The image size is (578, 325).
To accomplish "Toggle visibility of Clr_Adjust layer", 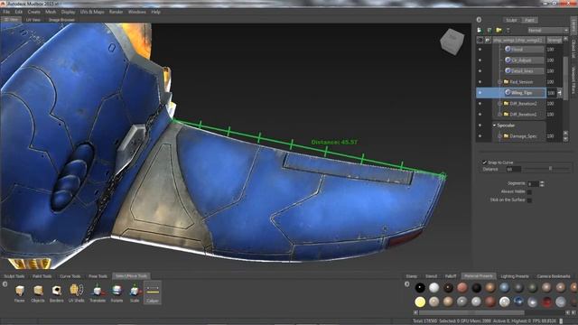I will click(480, 60).
